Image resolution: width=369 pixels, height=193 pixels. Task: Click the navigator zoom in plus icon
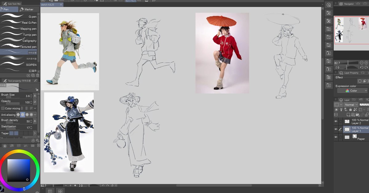(x=366, y=63)
